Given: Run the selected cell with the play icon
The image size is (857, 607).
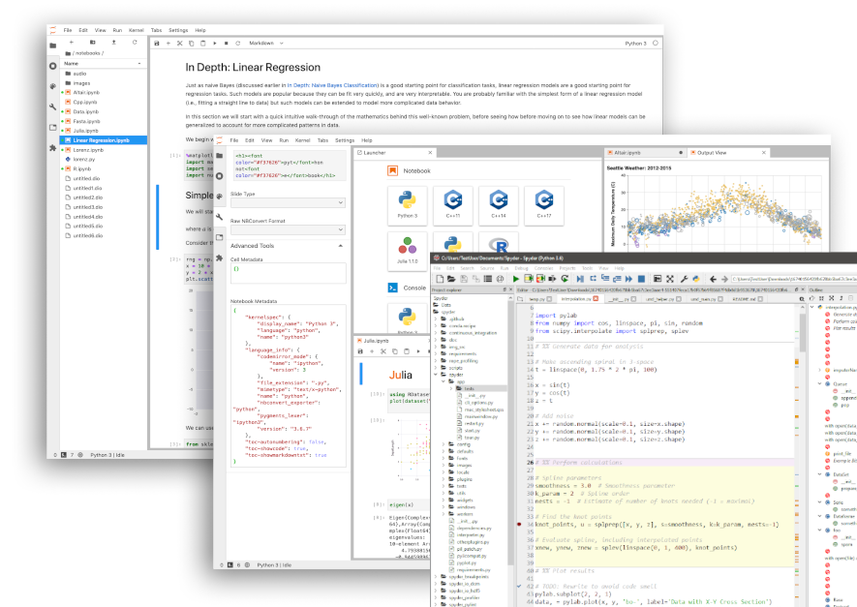Looking at the screenshot, I should (215, 44).
